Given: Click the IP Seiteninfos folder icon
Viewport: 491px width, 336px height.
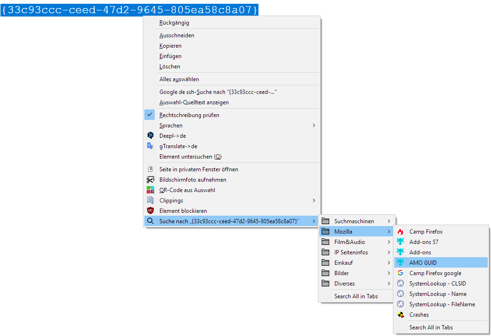Looking at the screenshot, I should coord(325,252).
